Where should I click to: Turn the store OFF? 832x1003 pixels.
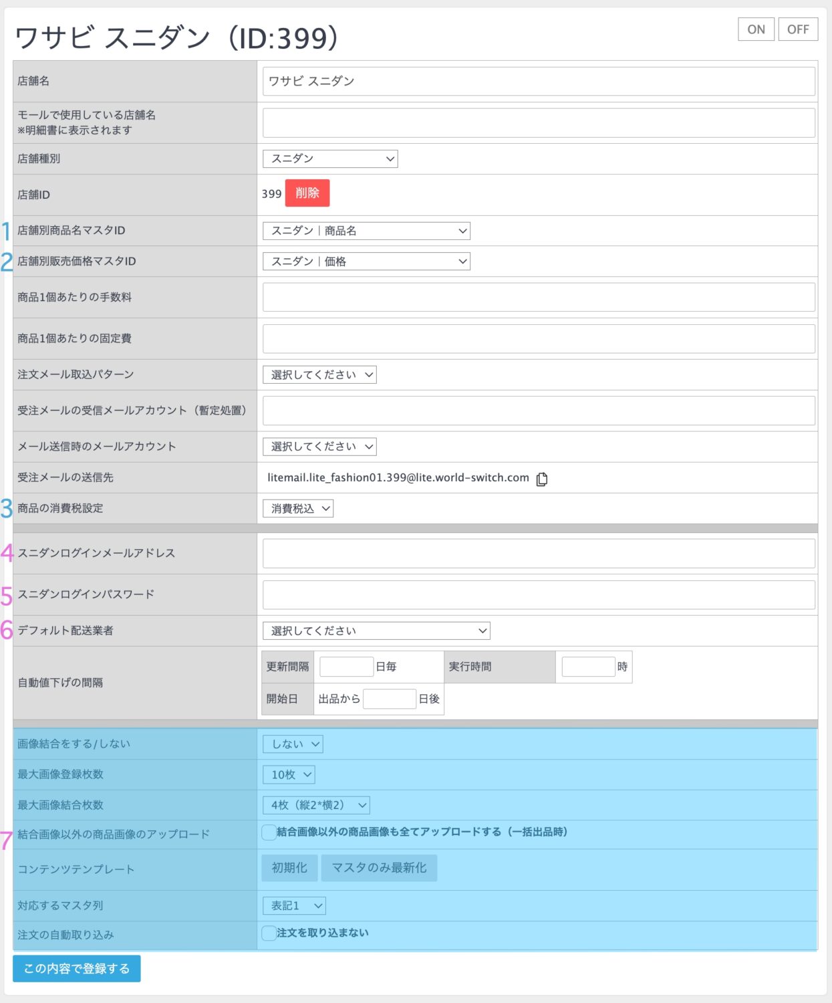click(798, 29)
